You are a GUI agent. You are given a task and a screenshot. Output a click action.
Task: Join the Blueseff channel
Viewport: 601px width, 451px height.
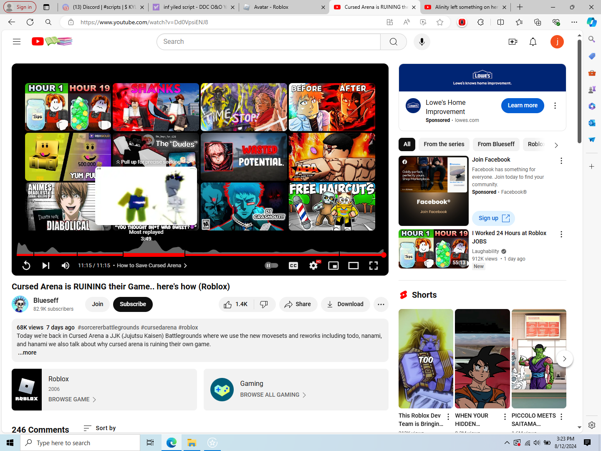pos(98,304)
